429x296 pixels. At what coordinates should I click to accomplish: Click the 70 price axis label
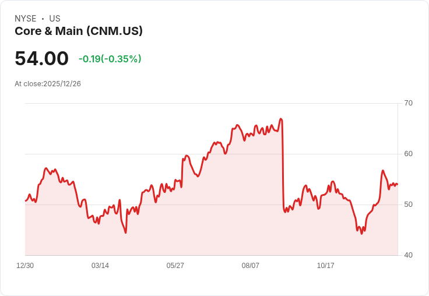pyautogui.click(x=408, y=103)
